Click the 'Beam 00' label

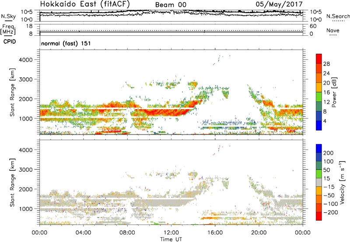point(171,5)
